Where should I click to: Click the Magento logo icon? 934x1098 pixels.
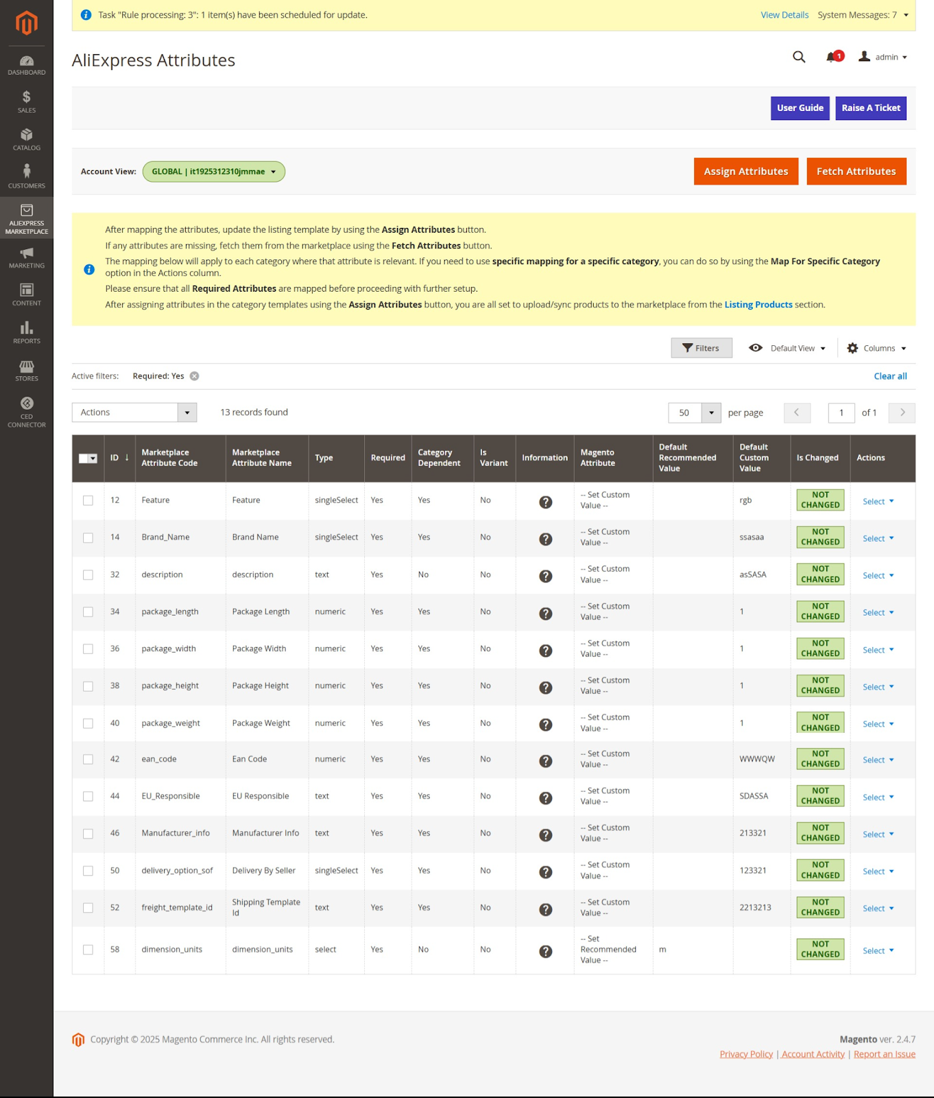coord(26,23)
